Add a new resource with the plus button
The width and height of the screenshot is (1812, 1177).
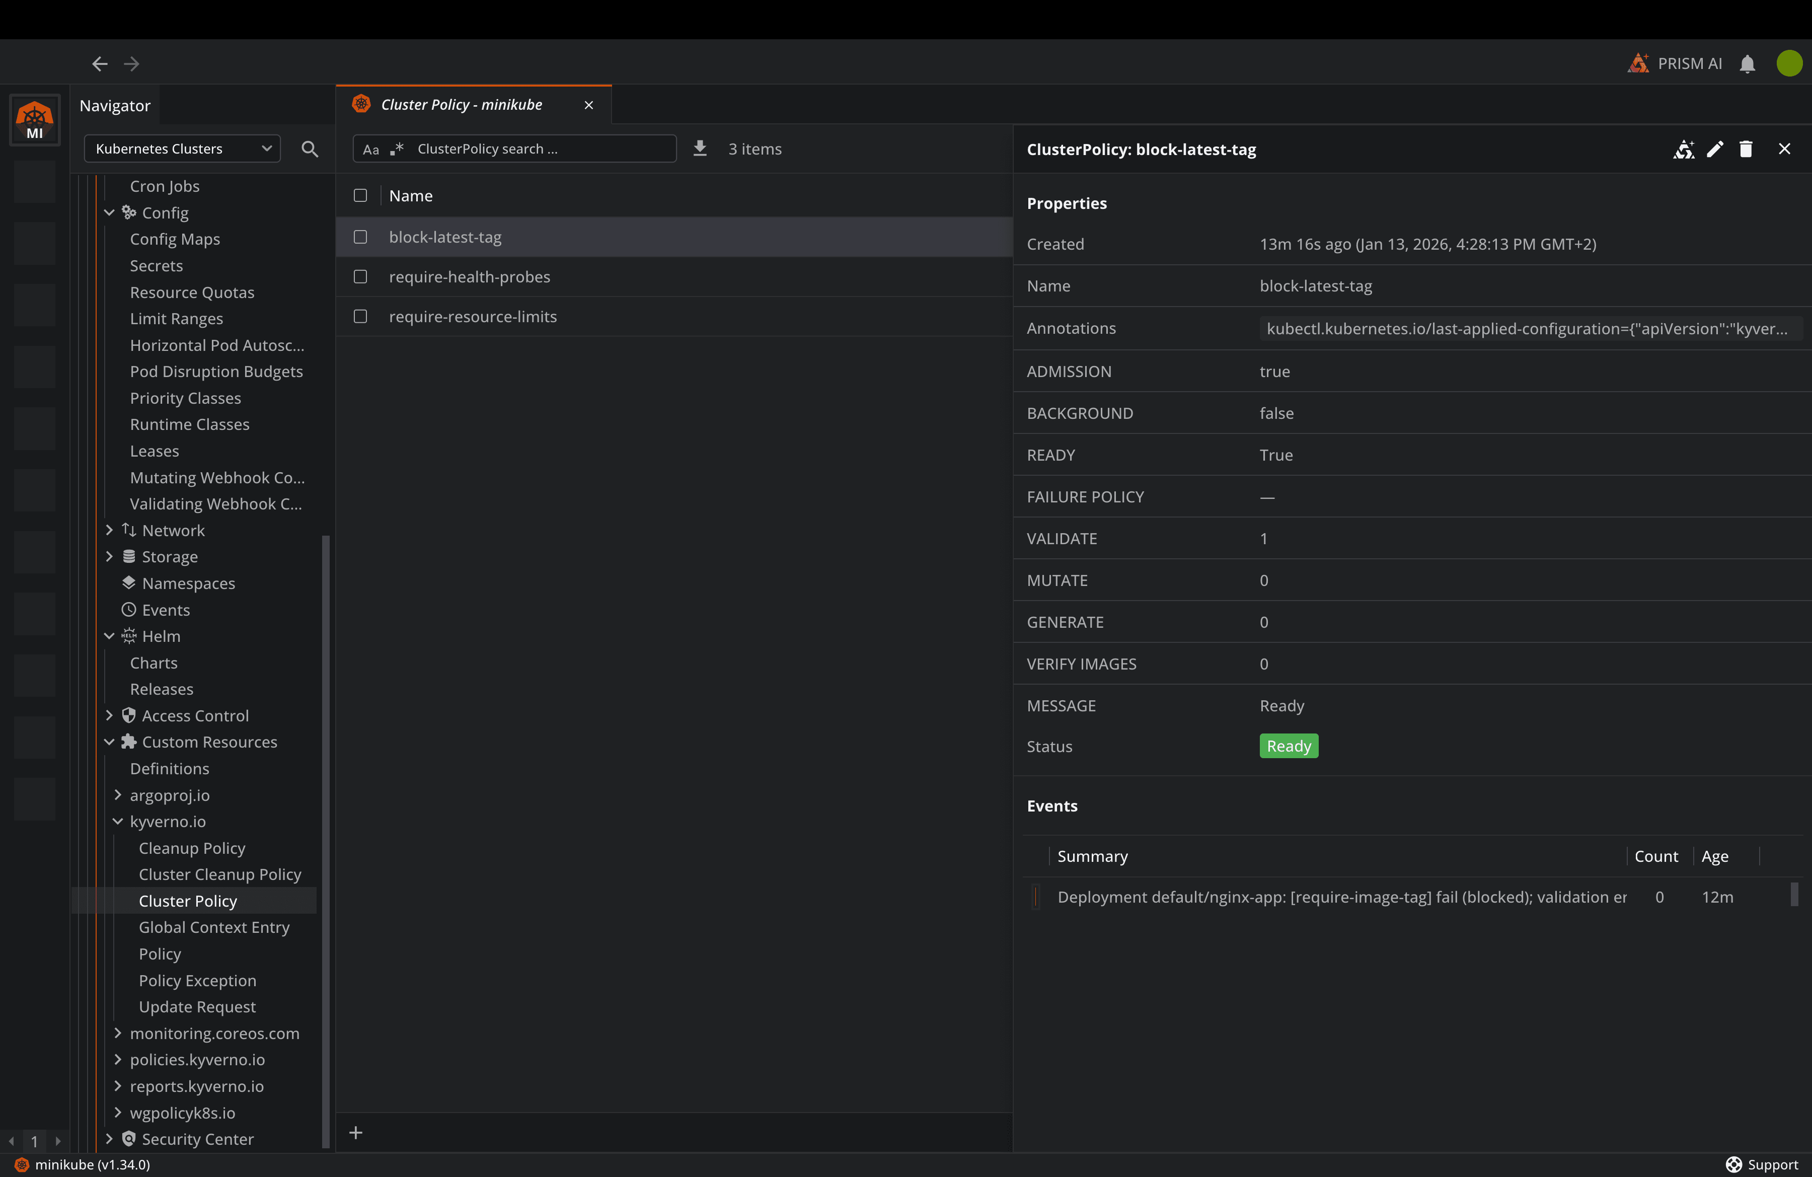(355, 1132)
